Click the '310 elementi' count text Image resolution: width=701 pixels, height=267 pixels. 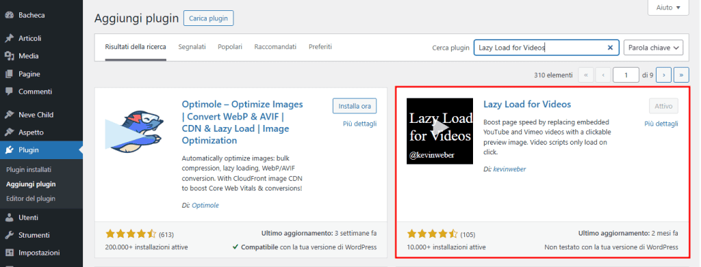[x=553, y=75]
